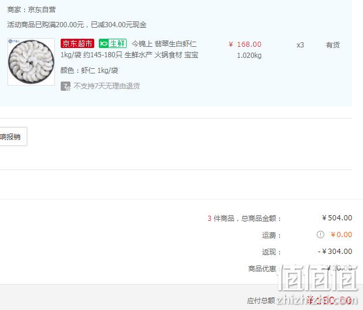
Task: Click the x3 quantity label
Action: [300, 45]
